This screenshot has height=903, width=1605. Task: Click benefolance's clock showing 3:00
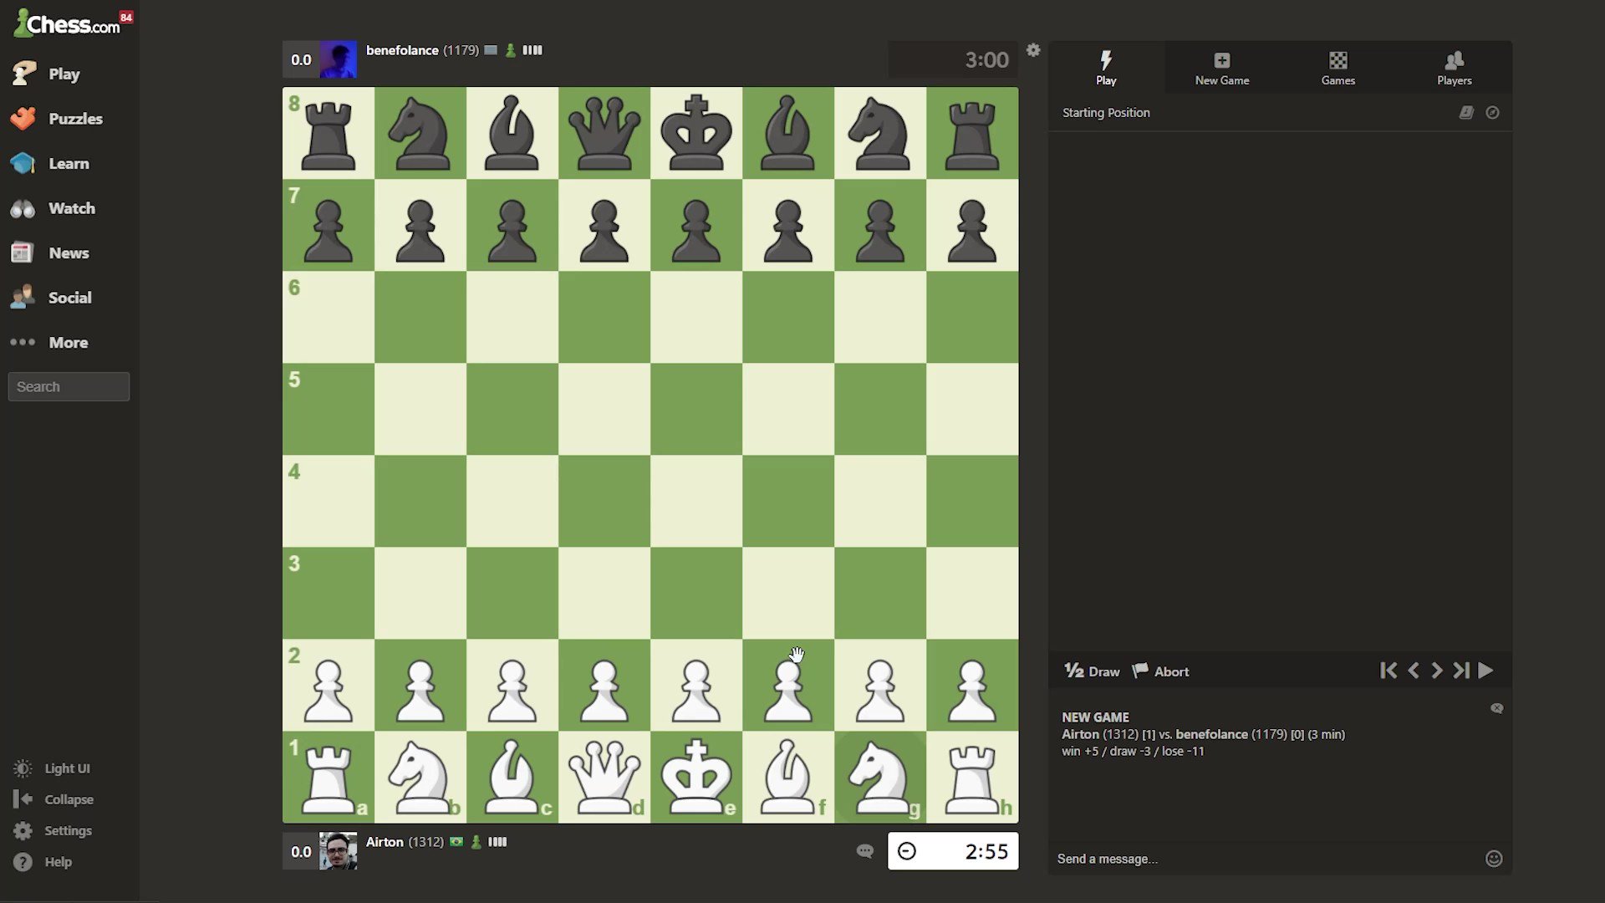[953, 60]
